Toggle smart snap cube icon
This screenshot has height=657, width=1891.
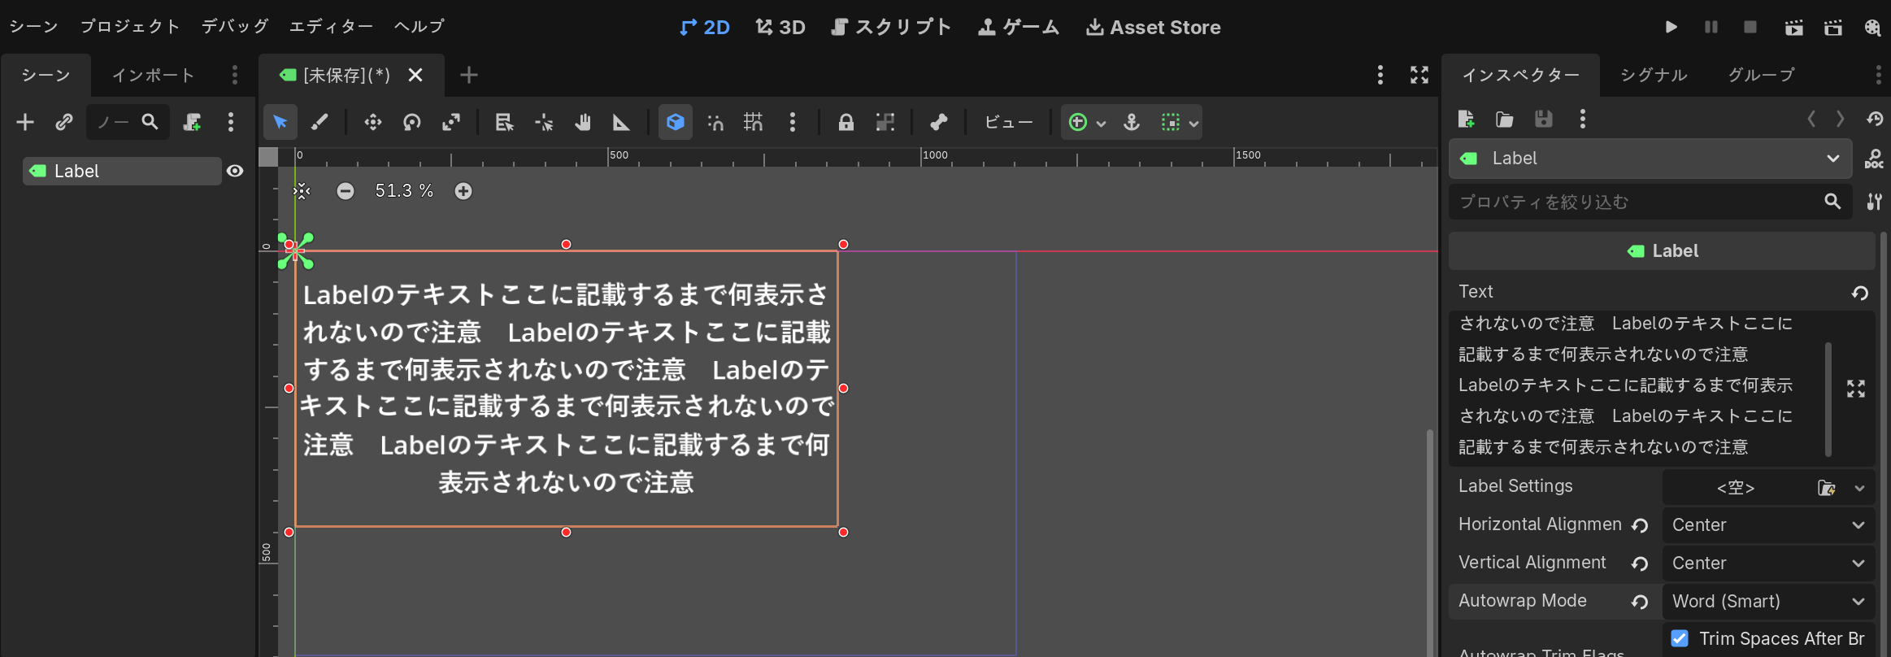675,122
